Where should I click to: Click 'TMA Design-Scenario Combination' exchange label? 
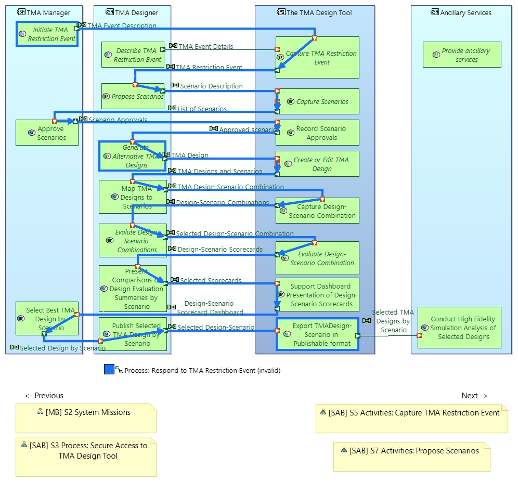click(230, 187)
